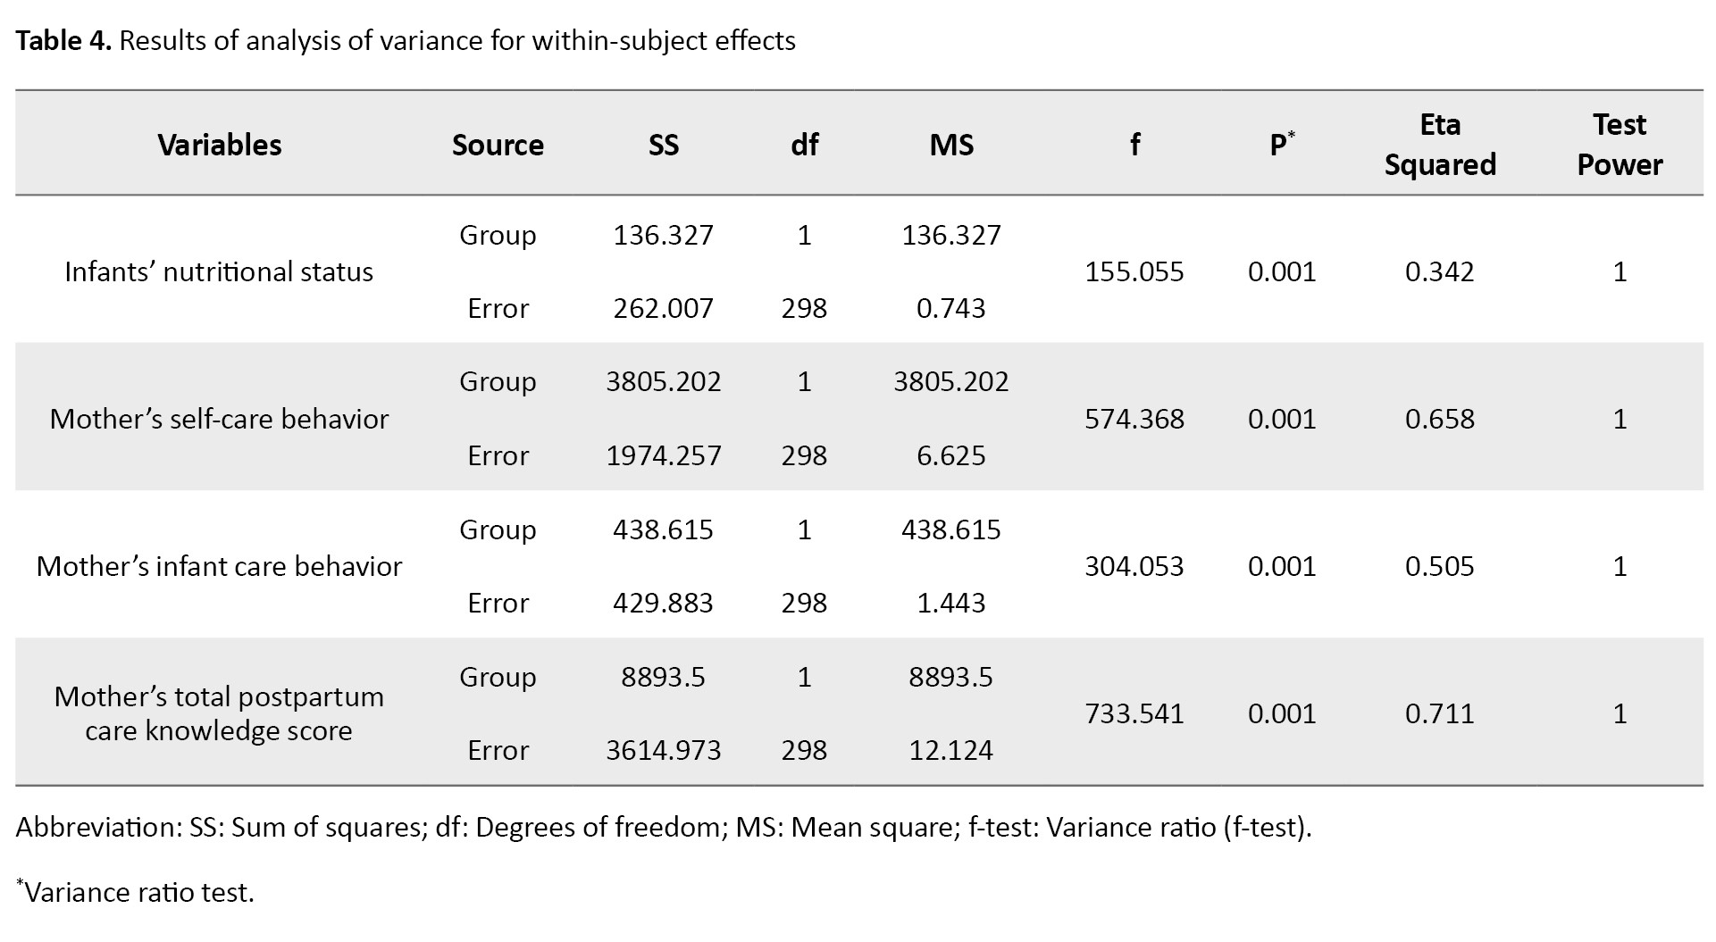Select the error sum of squares 1974.257
Viewport: 1716px width, 942px height.
click(x=663, y=455)
